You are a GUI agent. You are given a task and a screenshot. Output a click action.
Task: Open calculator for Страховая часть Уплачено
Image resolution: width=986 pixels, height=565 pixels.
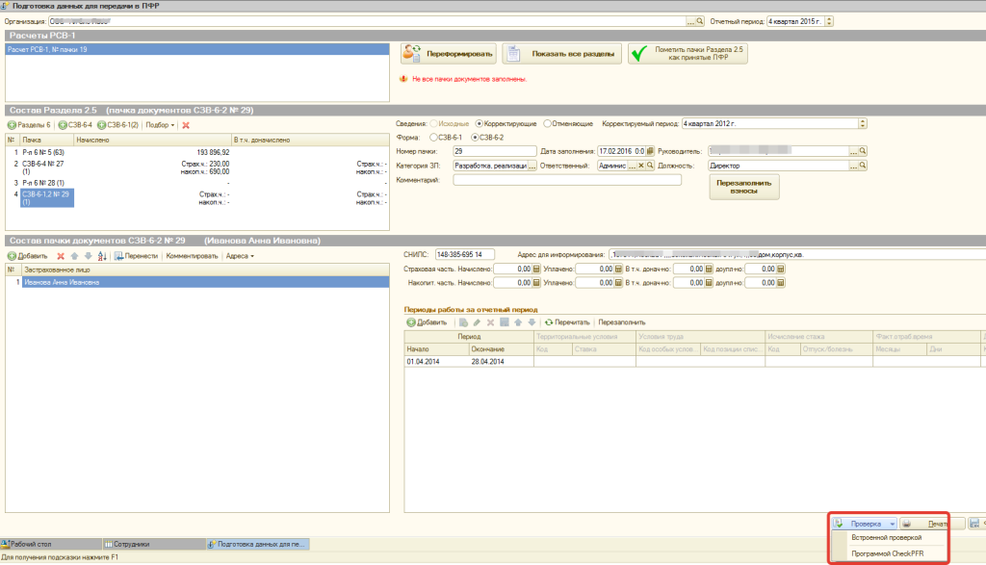[618, 269]
